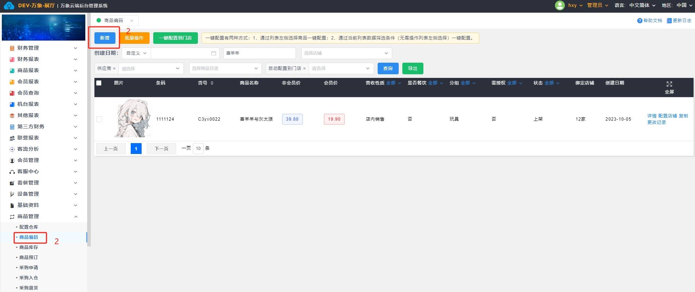Viewport: 695px width, 292px height.
Task: Open 采购入仓 submenu item
Action: tap(28, 278)
